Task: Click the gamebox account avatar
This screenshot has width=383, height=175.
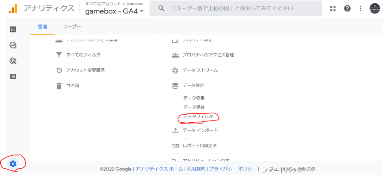Action: pos(374,8)
